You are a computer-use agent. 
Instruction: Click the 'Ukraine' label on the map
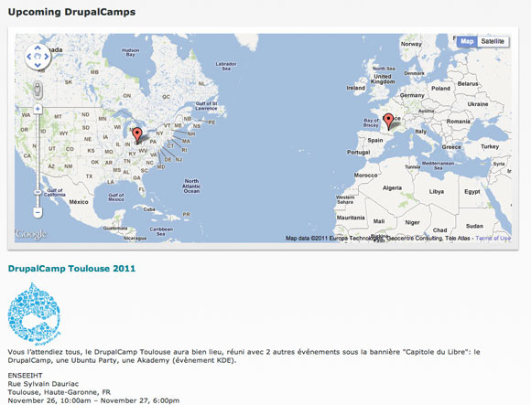coord(478,104)
